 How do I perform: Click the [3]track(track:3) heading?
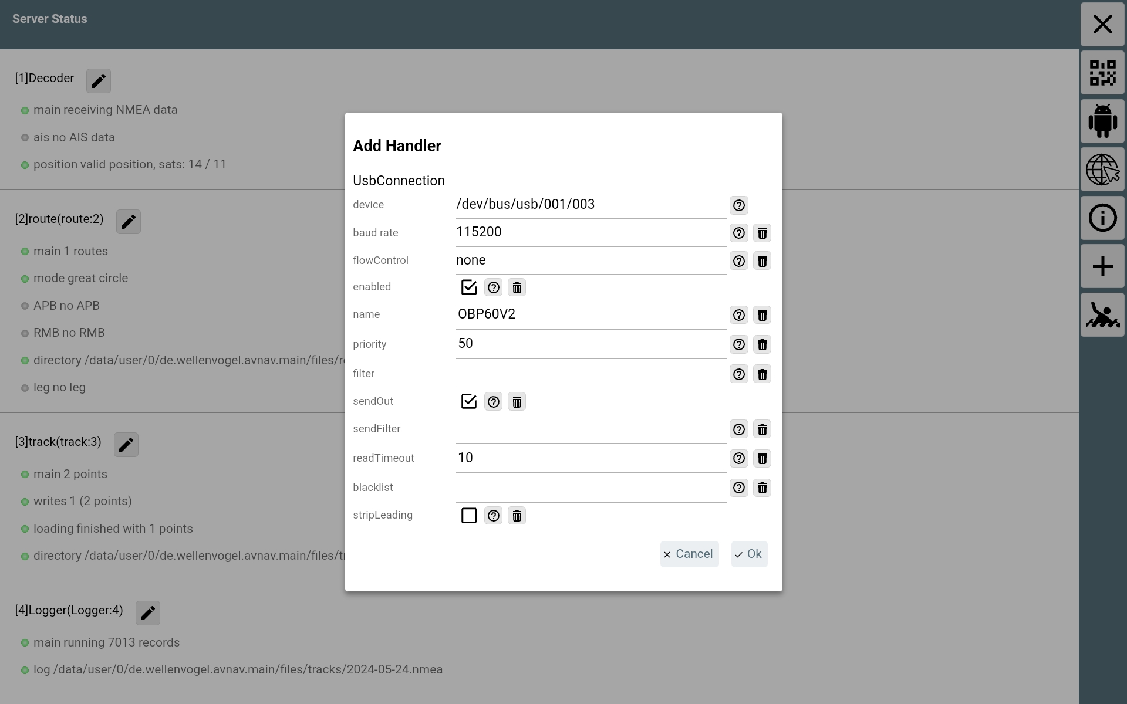coord(58,442)
